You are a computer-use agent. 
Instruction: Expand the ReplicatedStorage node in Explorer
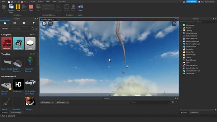(181, 41)
